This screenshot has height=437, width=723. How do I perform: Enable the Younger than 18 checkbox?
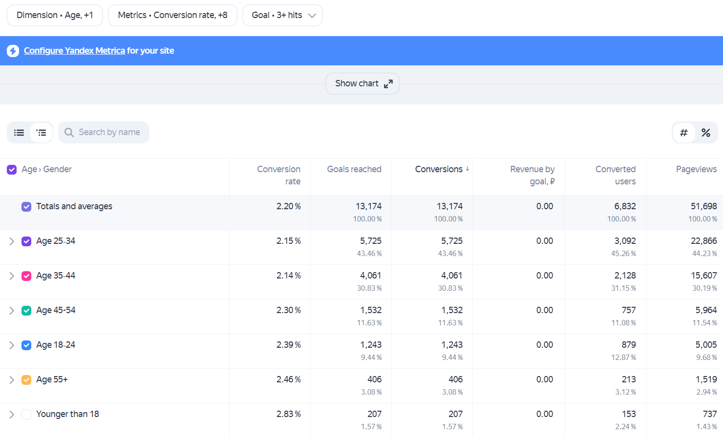pyautogui.click(x=26, y=415)
